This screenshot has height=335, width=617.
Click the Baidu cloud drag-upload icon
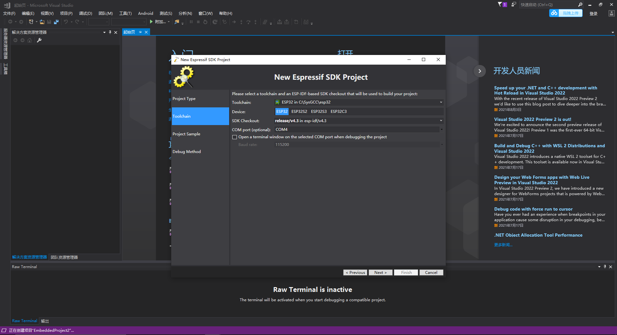[x=554, y=13]
